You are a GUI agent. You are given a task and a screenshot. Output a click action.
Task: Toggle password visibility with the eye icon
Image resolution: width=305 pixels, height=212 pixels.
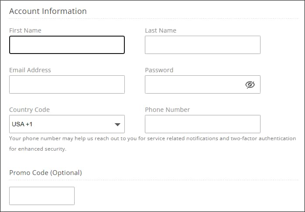[x=250, y=84]
